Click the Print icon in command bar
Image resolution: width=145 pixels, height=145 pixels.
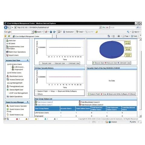point(119,36)
